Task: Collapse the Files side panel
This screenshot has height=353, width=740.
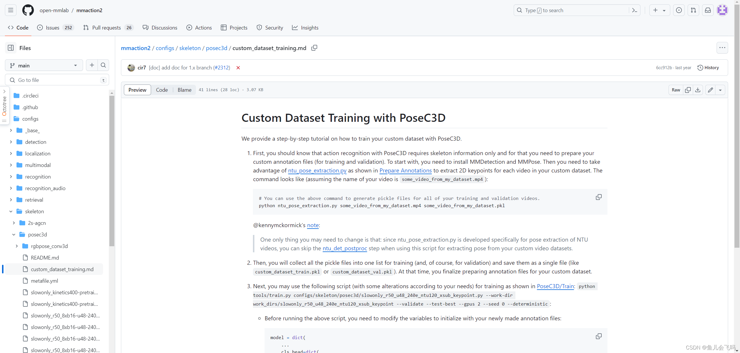Action: (x=11, y=48)
